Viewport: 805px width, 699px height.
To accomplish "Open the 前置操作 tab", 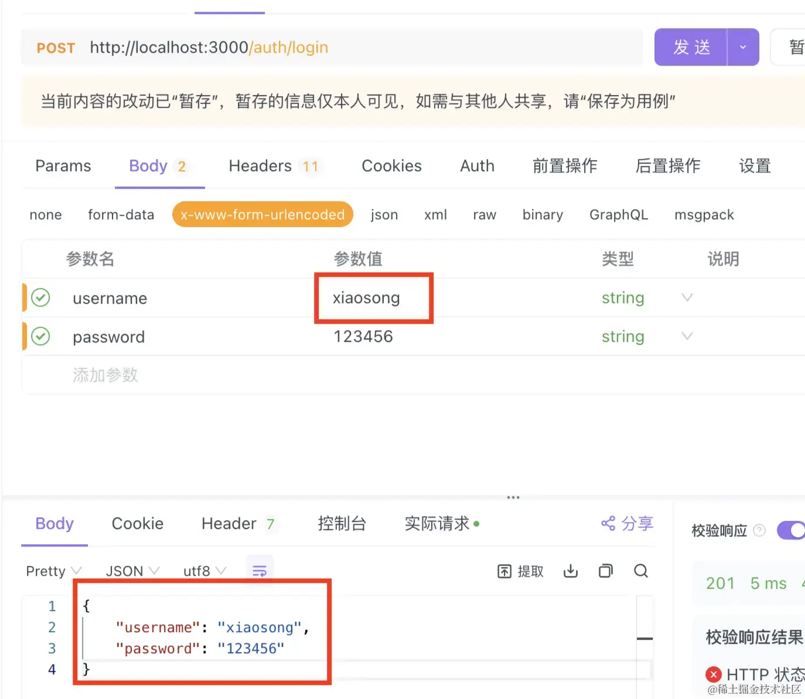I will pos(565,166).
